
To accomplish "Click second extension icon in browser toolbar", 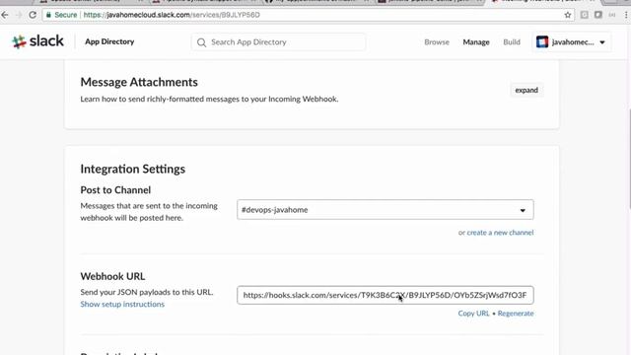I will coord(598,15).
